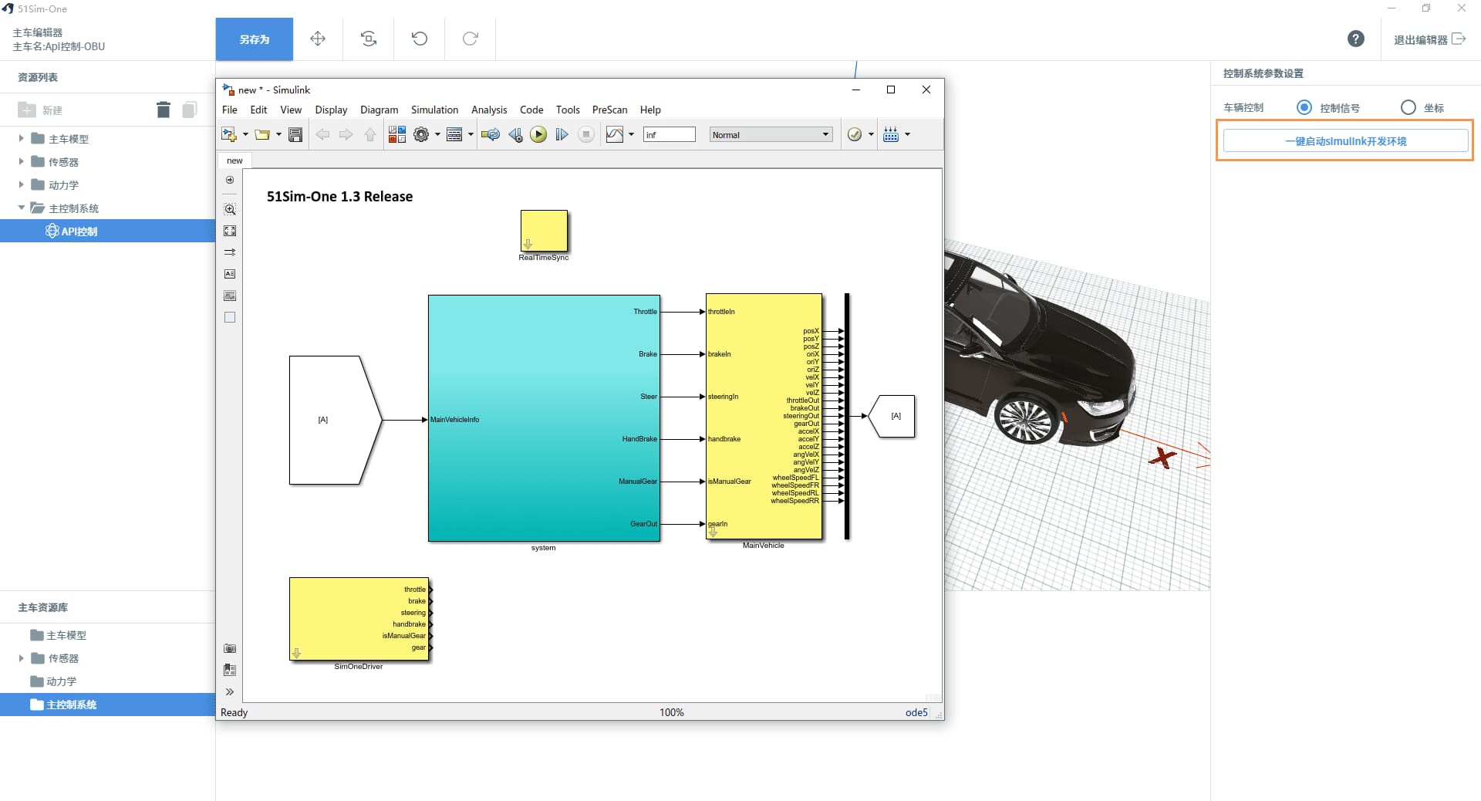Click the Annotation text icon in palette

pos(230,274)
